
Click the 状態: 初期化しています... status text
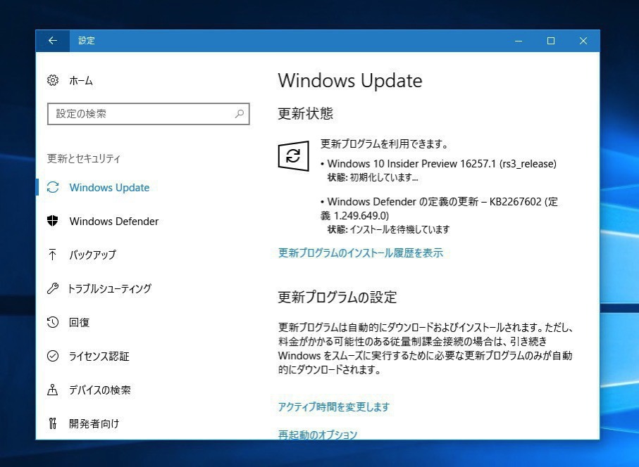click(x=373, y=178)
